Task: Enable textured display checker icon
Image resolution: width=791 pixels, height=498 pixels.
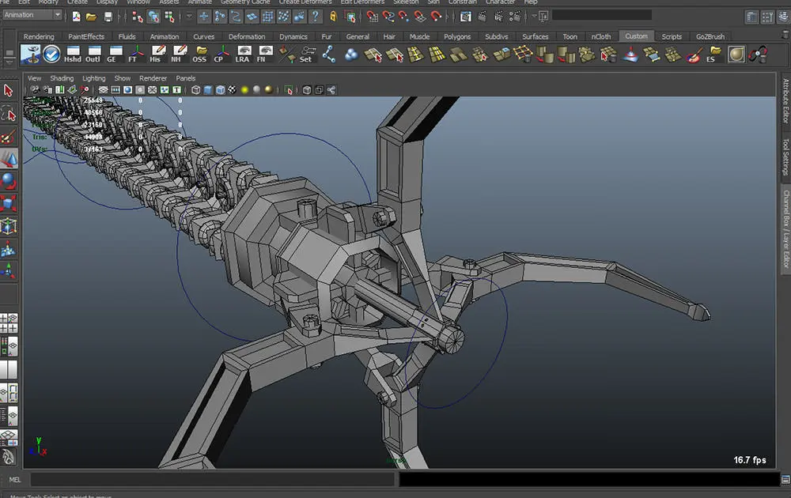Action: pos(232,90)
